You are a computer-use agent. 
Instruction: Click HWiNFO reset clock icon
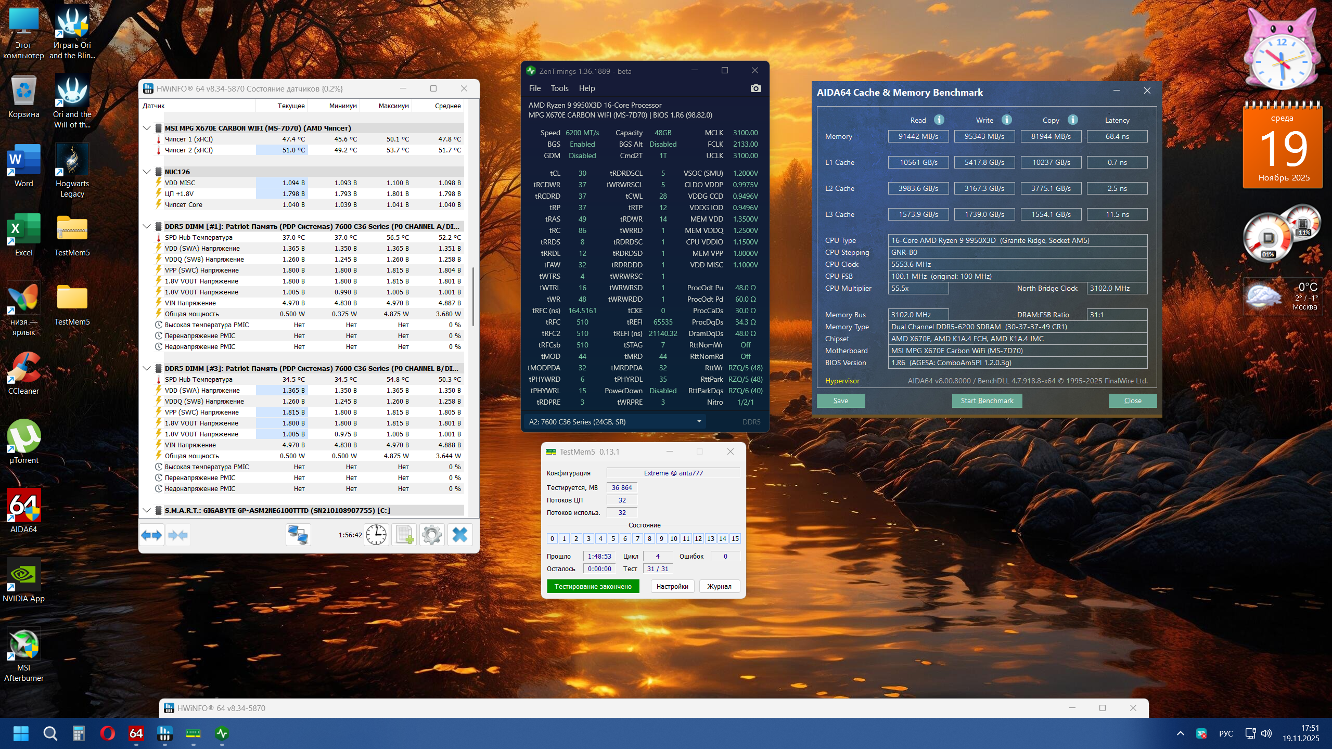tap(376, 535)
